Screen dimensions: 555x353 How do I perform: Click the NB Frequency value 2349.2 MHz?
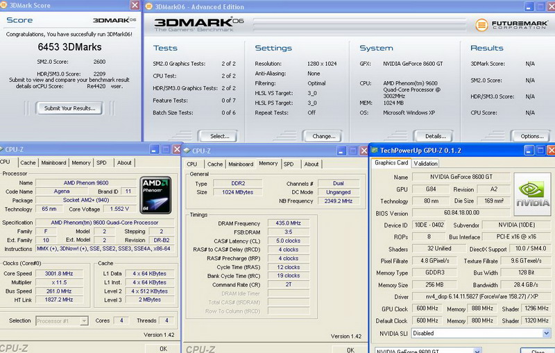339,200
